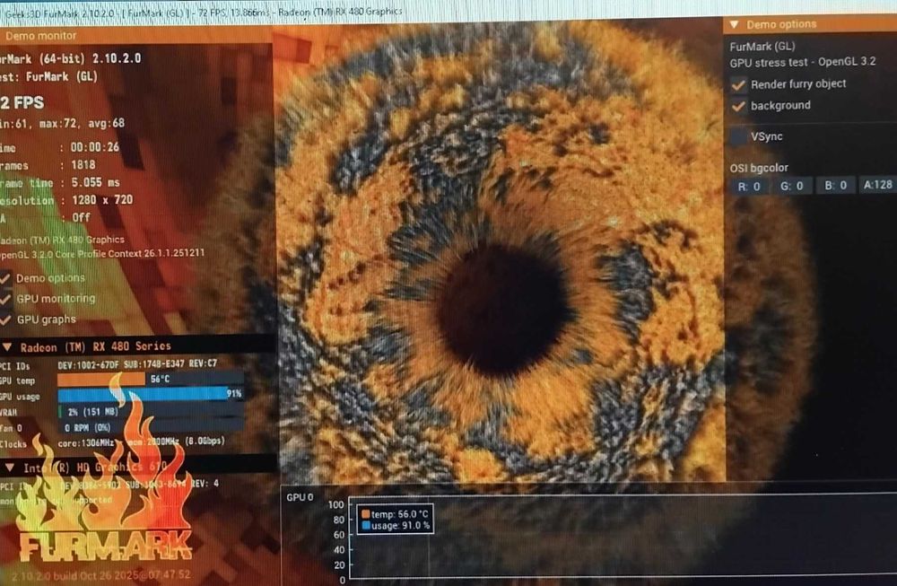
Task: Set the OSI bgcolor R value field
Action: tap(749, 187)
